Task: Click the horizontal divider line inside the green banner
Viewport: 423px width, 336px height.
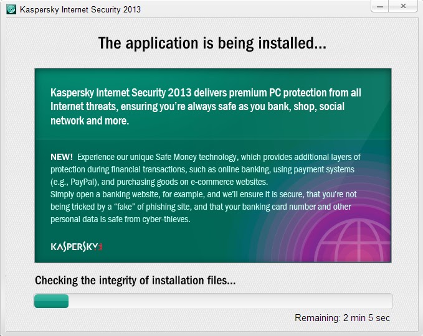Action: (213, 139)
